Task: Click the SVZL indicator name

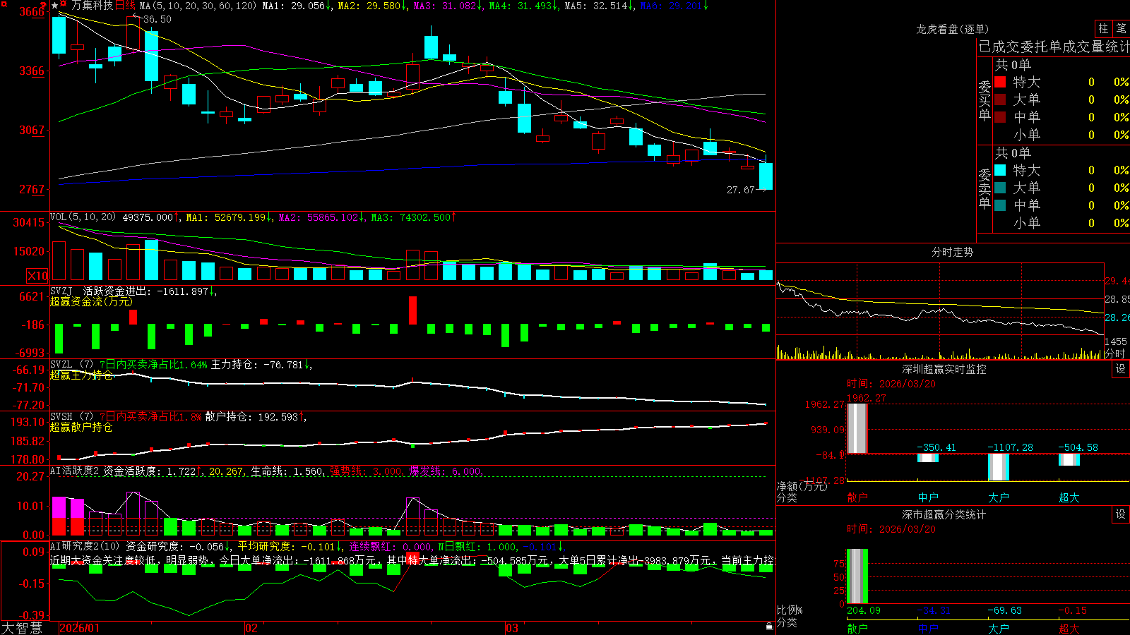Action: (61, 364)
